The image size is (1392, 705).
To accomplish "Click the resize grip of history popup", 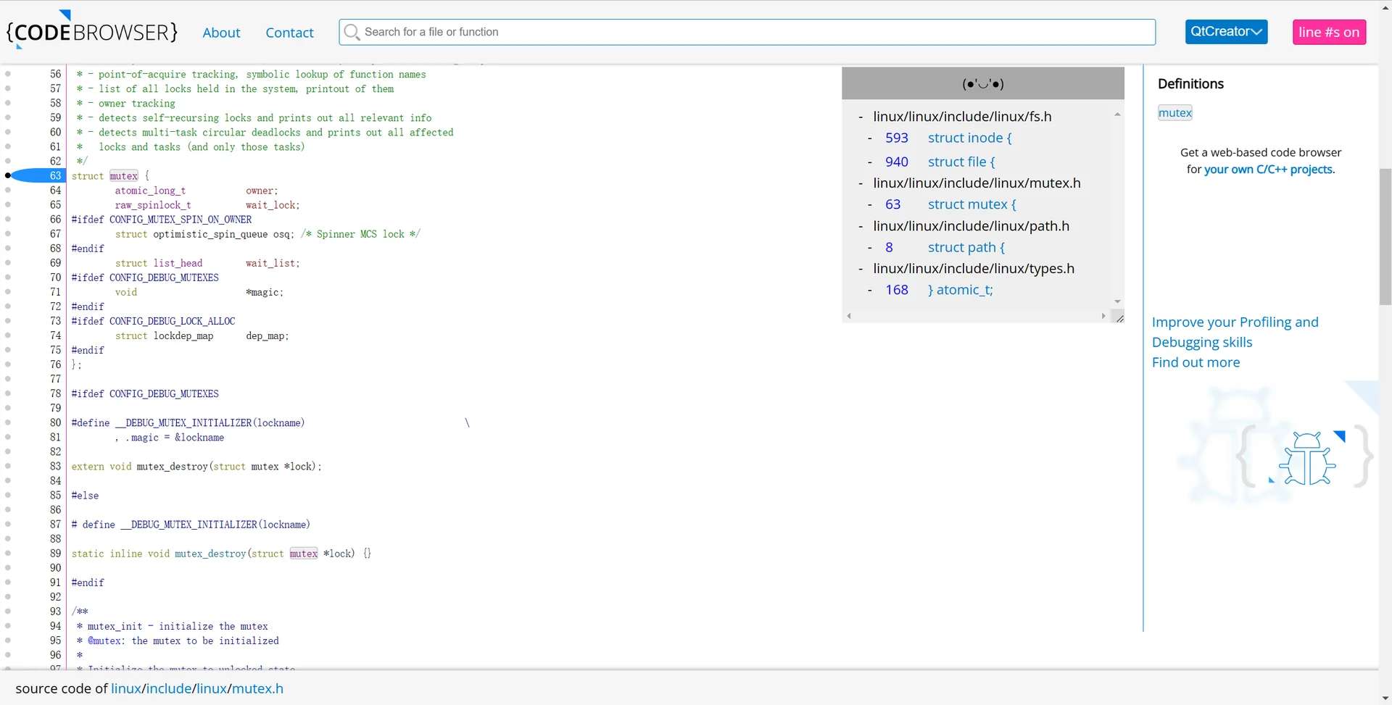I will click(x=1119, y=317).
